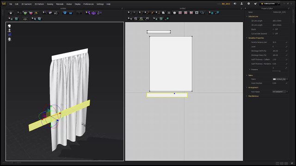The image size is (296, 166).
Task: Select the Edit Pattern arrow tool in 2D toolbar
Action: (x=130, y=12)
